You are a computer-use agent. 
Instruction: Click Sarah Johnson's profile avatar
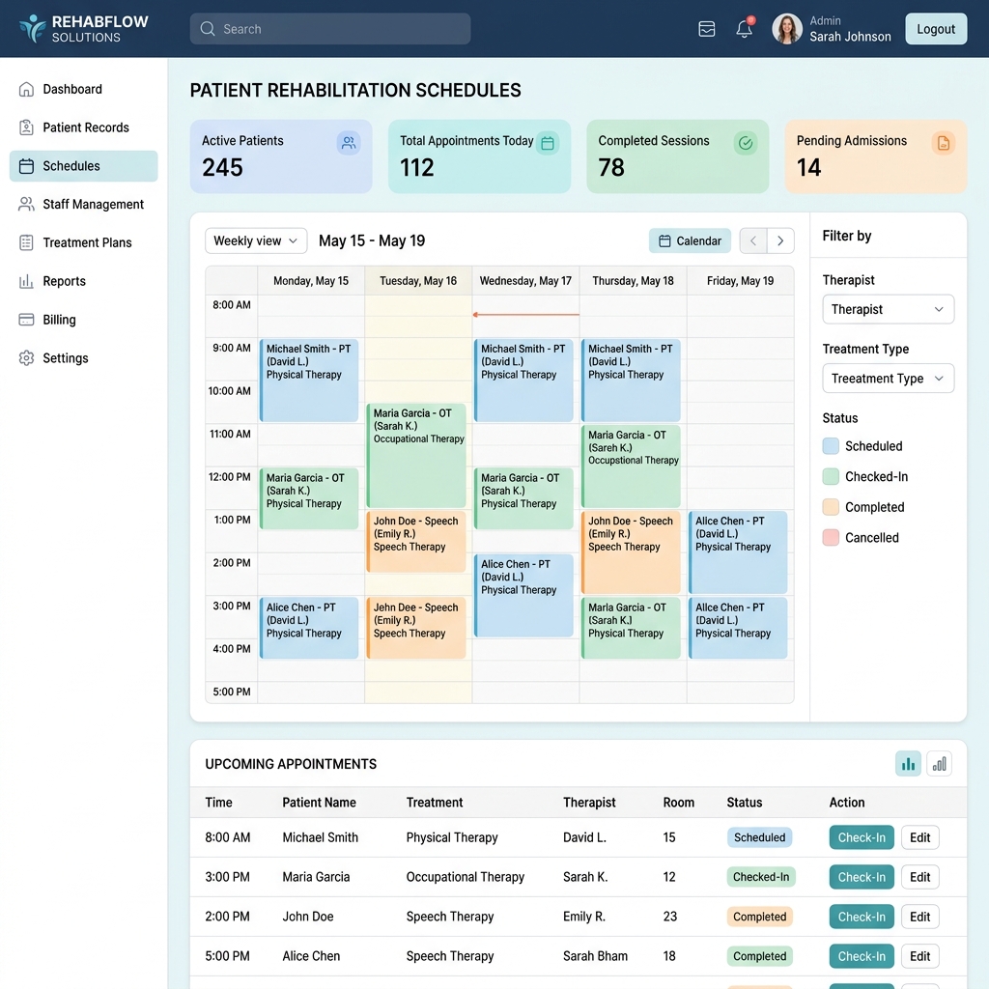tap(786, 29)
